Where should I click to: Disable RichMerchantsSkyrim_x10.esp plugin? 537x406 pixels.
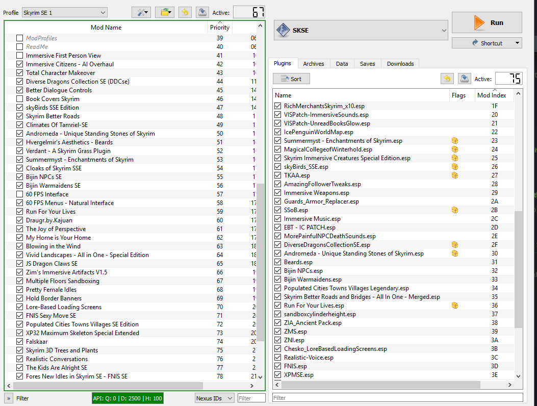coord(278,106)
